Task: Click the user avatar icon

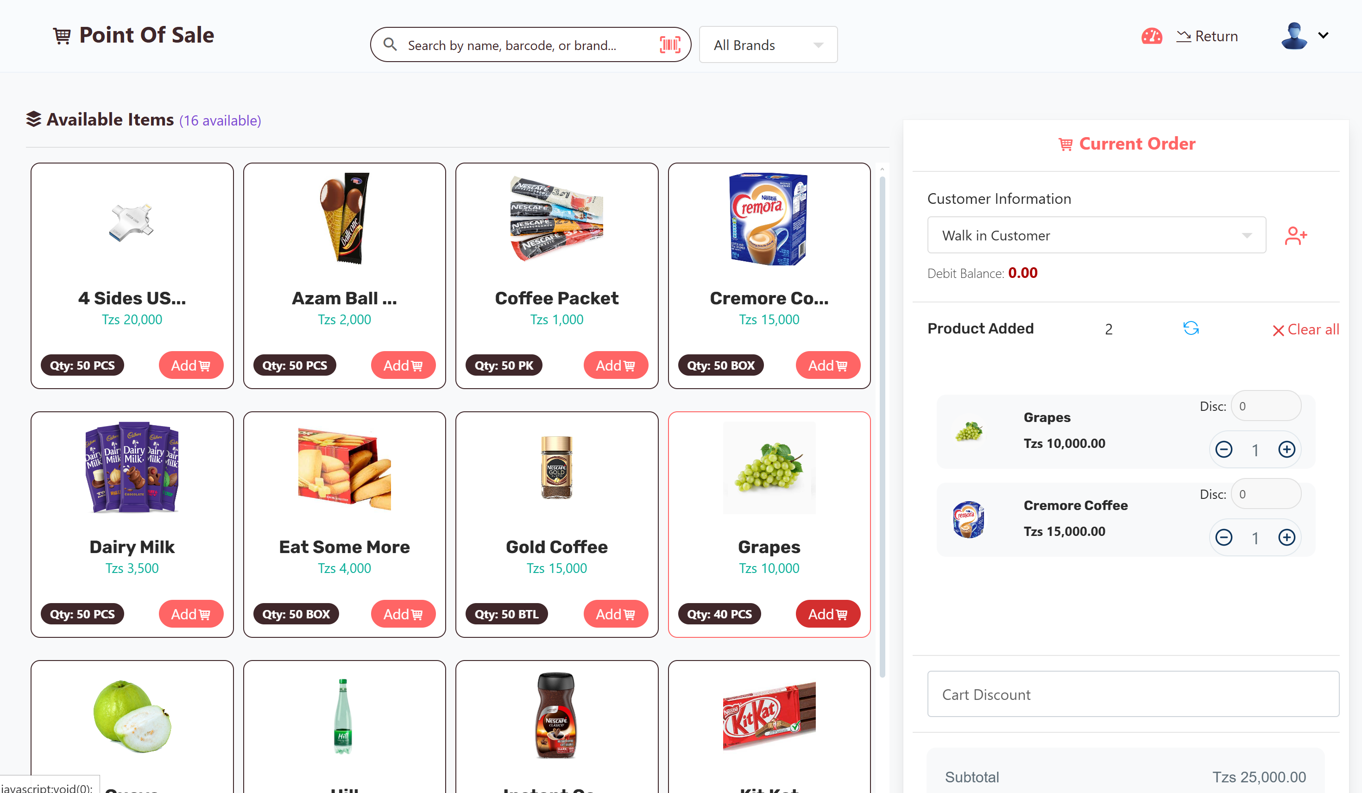Action: 1294,36
